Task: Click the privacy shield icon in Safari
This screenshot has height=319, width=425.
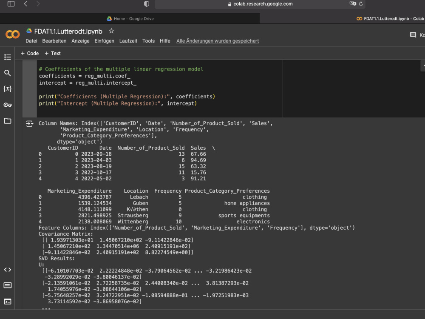Action: pos(146,4)
